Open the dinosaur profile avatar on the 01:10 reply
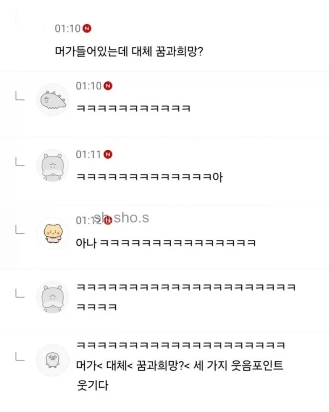Viewport: 329px width, 412px height. 52,99
